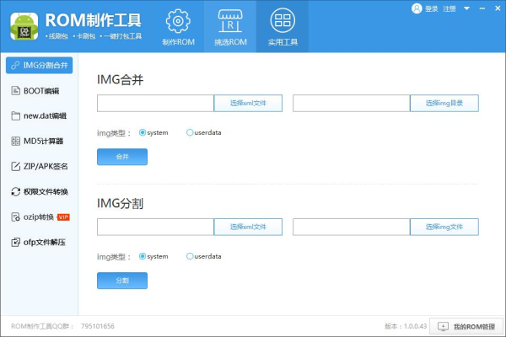Viewport: 506px width, 337px height.
Task: Click the img directory path field under IMG合并
Action: (352, 103)
